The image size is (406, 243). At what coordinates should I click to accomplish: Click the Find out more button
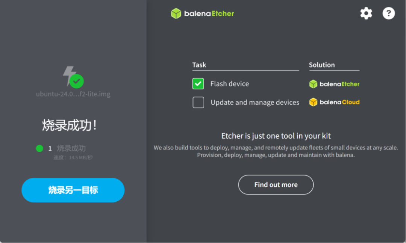point(276,185)
